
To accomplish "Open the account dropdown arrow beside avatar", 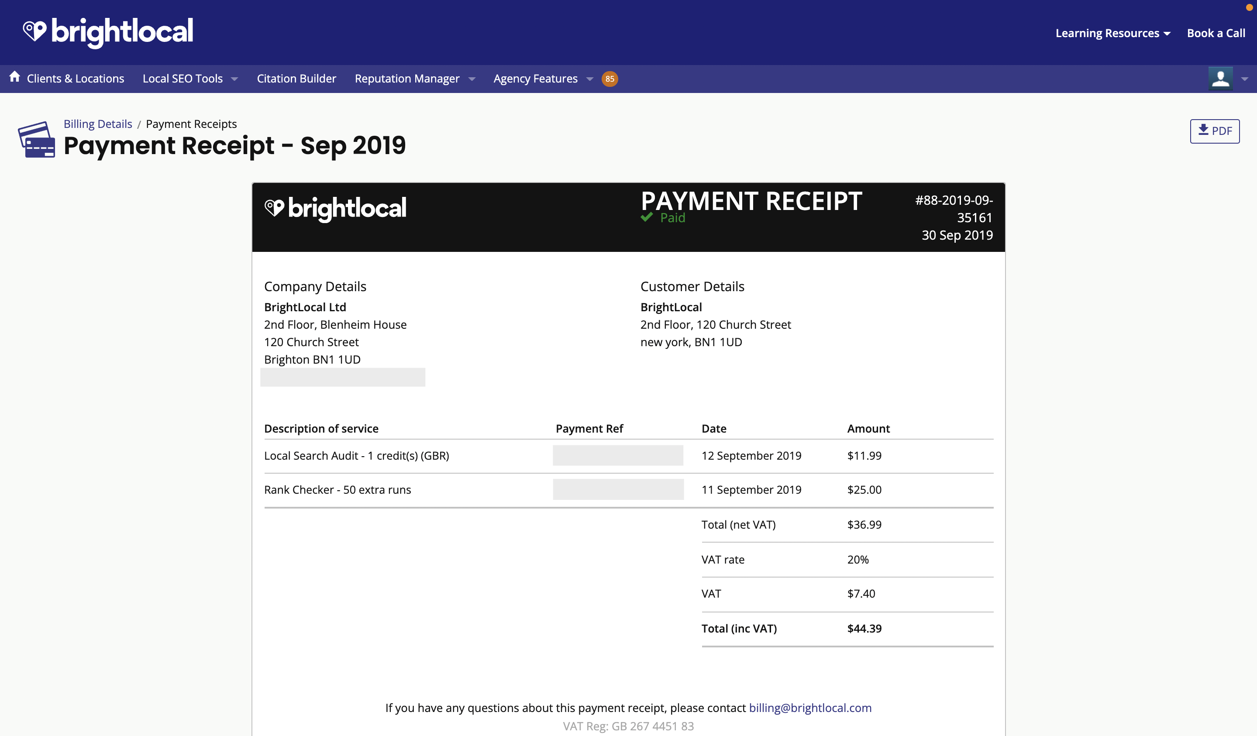I will (1244, 79).
